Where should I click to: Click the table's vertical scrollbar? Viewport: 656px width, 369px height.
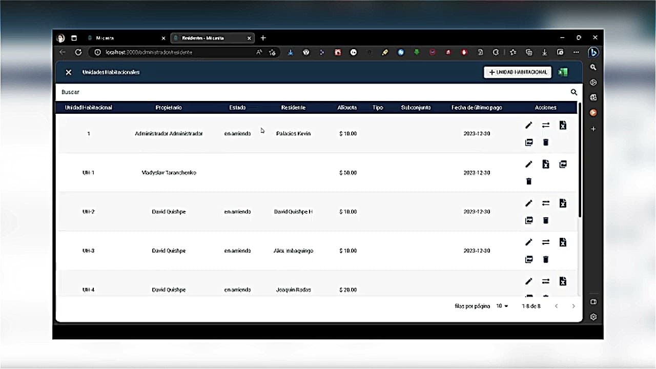580,159
